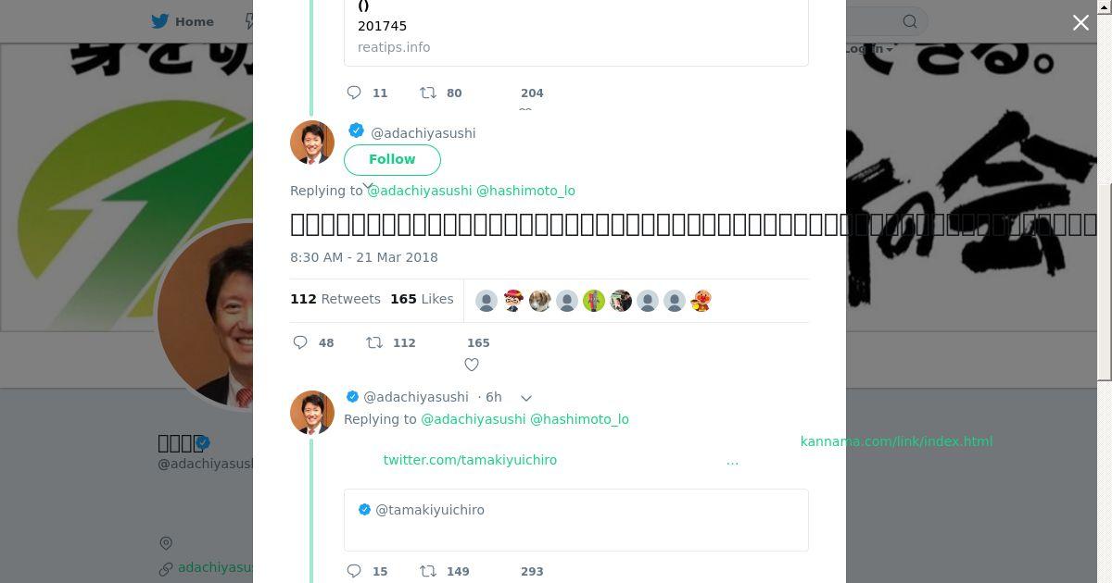Follow @adachiyasushi
This screenshot has width=1112, height=583.
(392, 159)
